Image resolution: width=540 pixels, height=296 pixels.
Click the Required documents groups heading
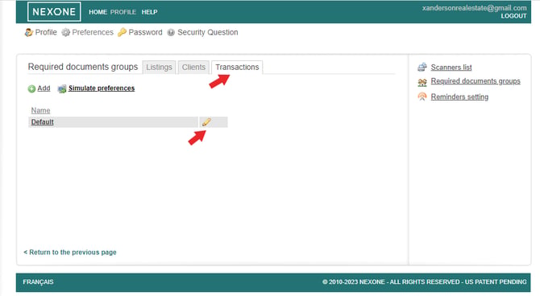coord(83,67)
